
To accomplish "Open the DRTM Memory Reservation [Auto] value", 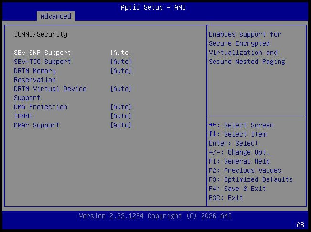I will 121,71.
